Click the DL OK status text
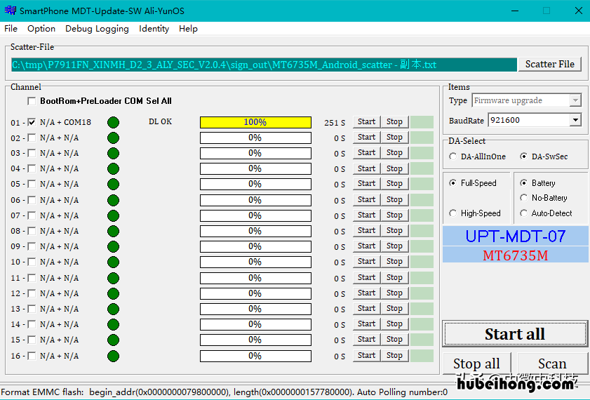Image resolution: width=590 pixels, height=400 pixels. click(x=160, y=121)
